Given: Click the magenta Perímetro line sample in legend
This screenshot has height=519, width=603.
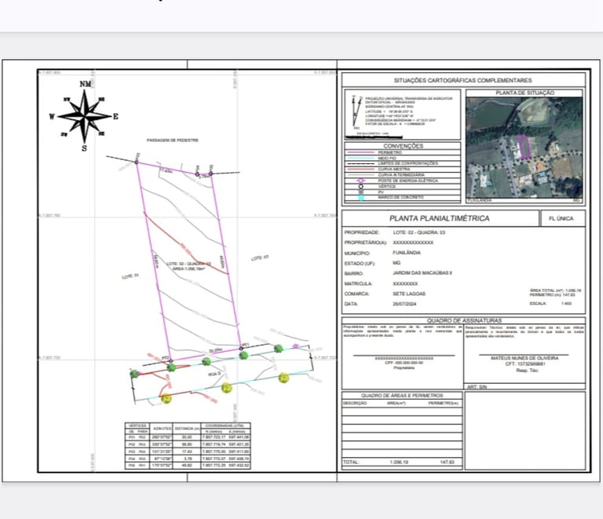Looking at the screenshot, I should (x=360, y=152).
